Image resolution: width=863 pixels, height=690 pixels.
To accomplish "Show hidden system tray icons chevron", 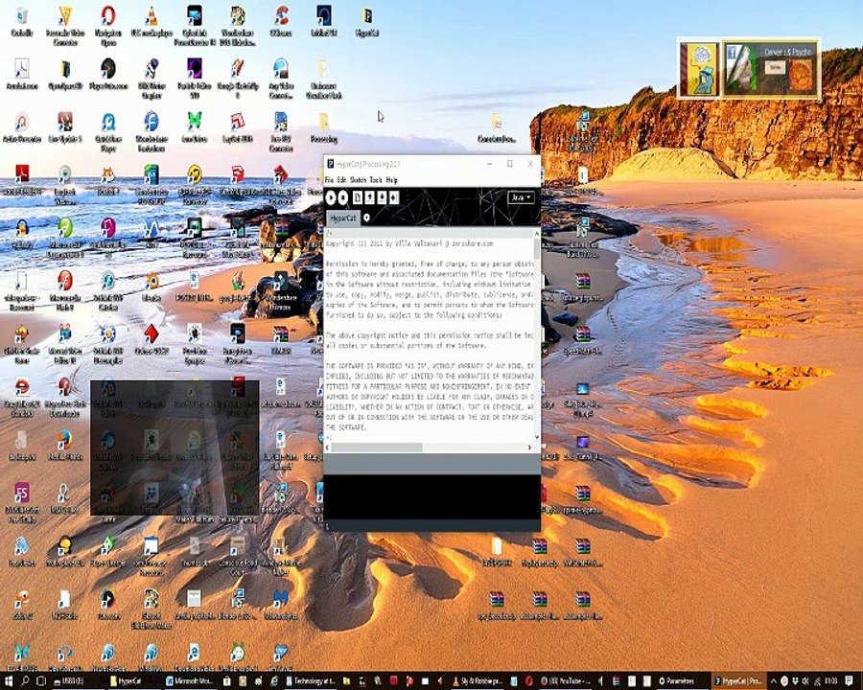I will tap(774, 681).
